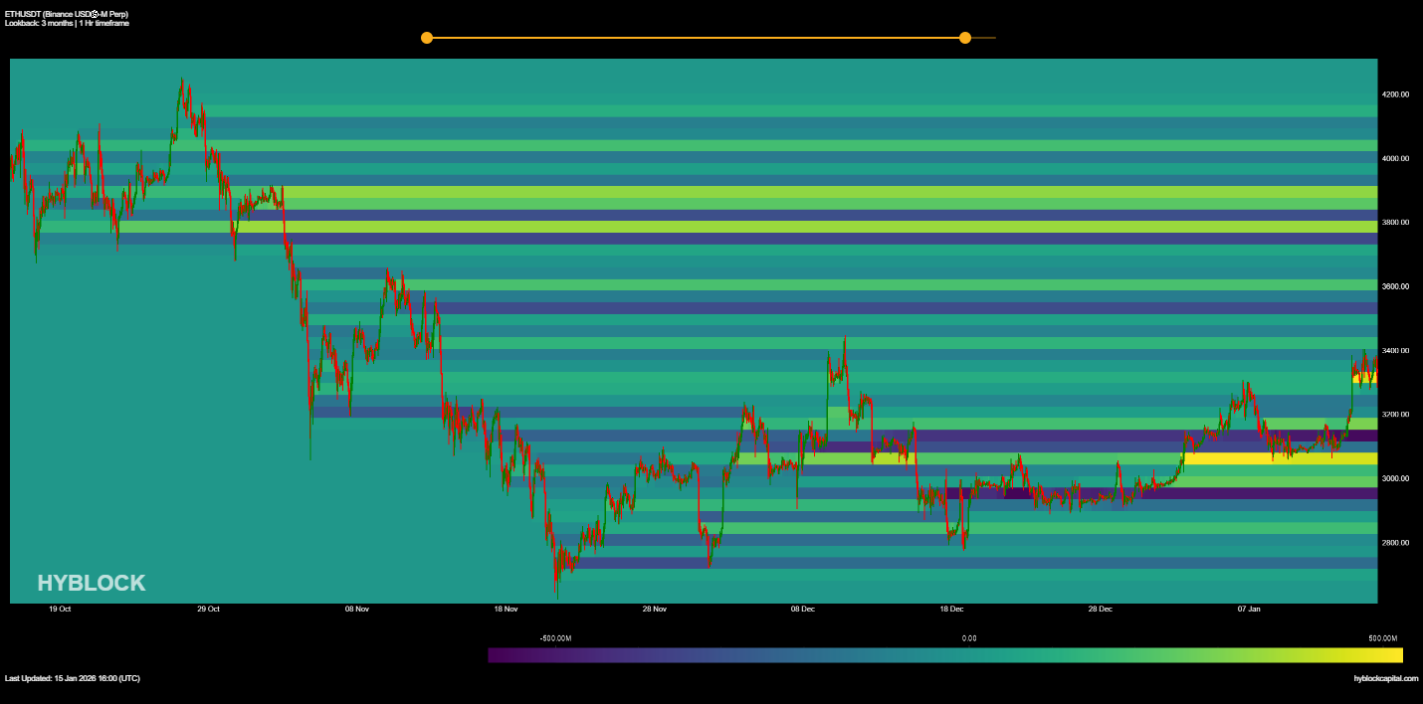
Task: Click the 0.00 label above the color scale
Action: pyautogui.click(x=969, y=638)
